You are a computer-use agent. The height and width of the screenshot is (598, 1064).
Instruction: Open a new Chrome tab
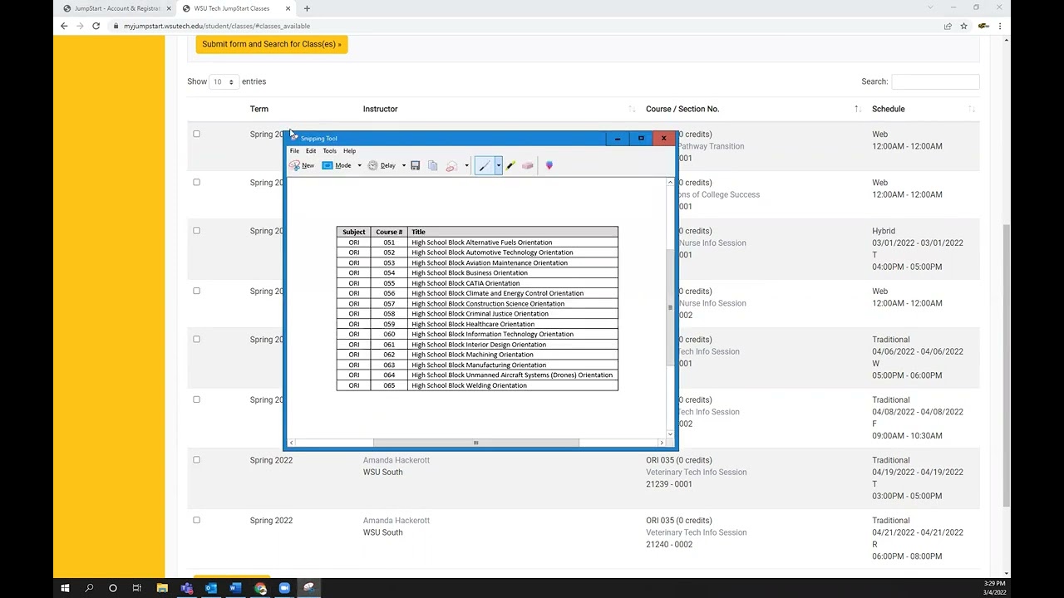pos(307,8)
